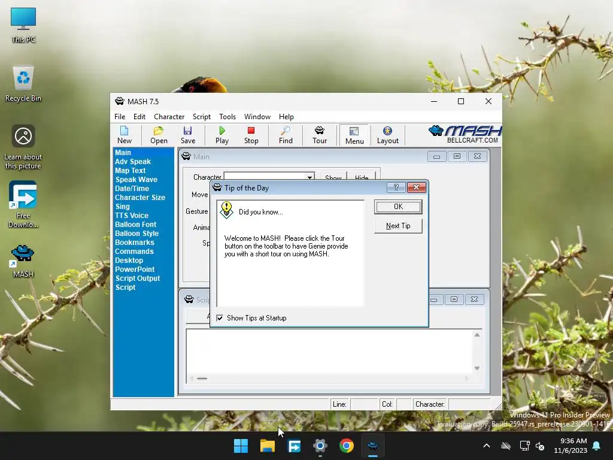Viewport: 613px width, 460px height.
Task: Close the Tip of the Day dialog
Action: click(x=417, y=187)
